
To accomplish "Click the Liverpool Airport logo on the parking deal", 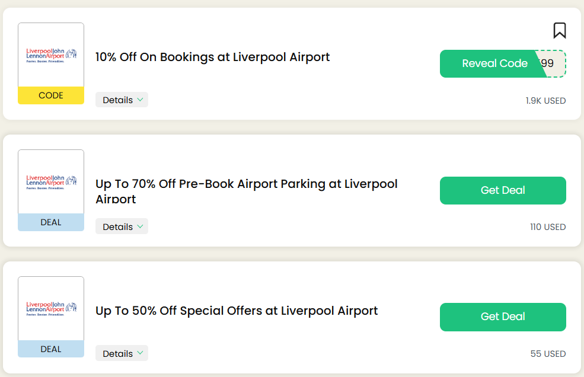I will click(x=50, y=181).
